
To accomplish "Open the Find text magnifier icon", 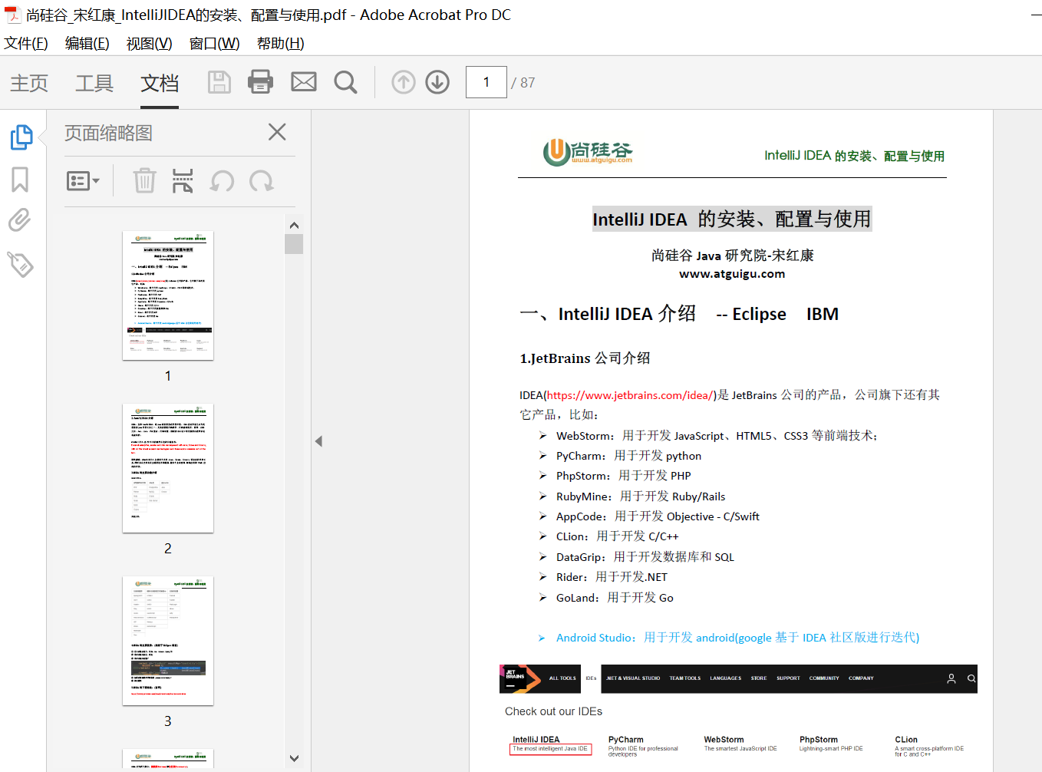I will click(x=346, y=82).
